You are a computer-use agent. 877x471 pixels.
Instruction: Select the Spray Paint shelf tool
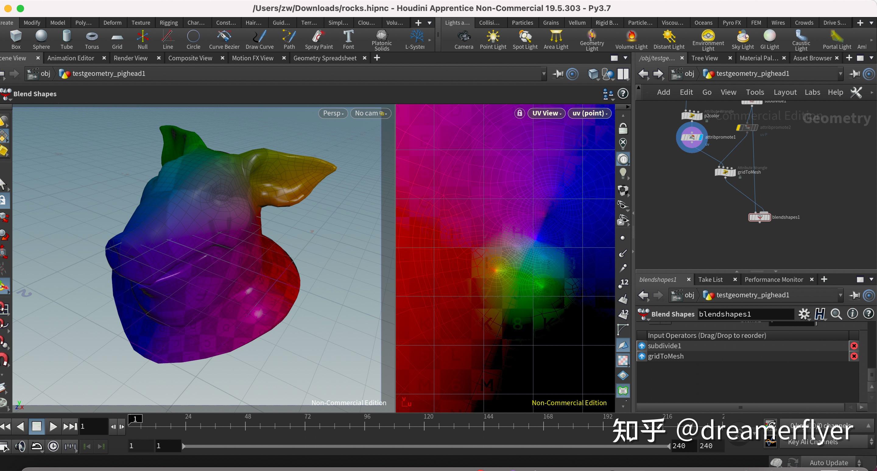(x=318, y=38)
